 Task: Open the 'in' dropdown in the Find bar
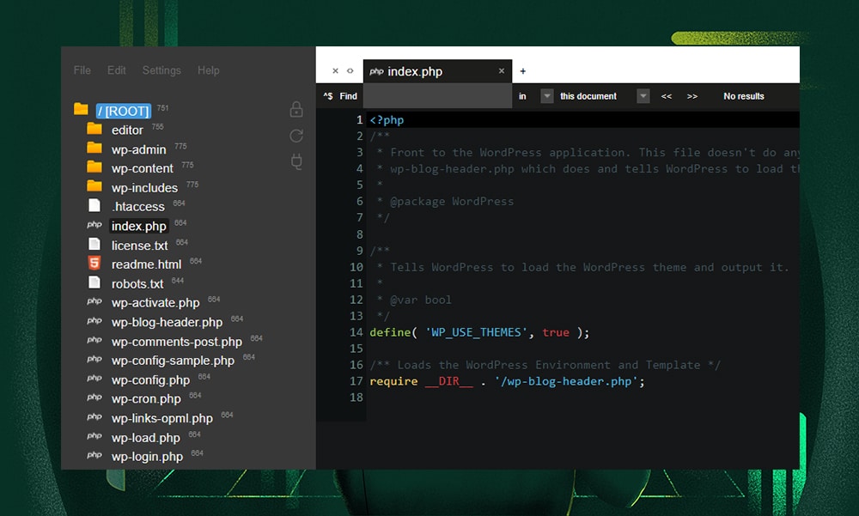(547, 96)
